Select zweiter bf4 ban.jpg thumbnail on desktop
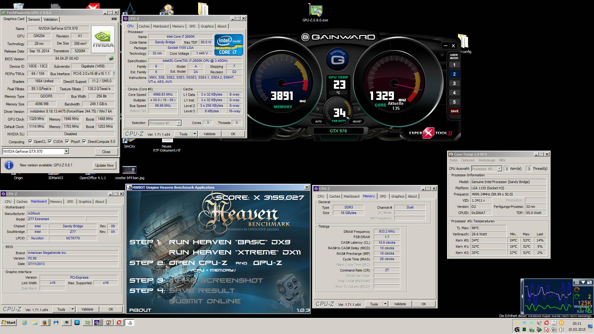Image resolution: width=594 pixels, height=334 pixels. [129, 170]
